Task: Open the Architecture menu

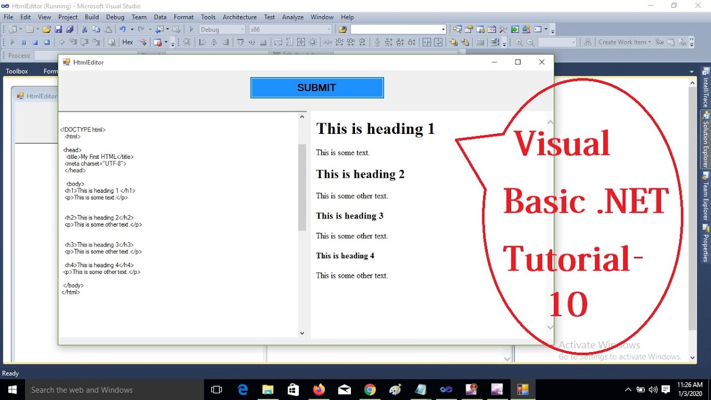Action: pos(239,17)
